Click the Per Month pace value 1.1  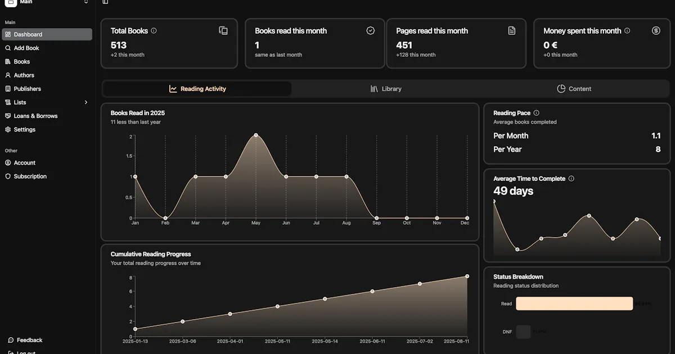[x=656, y=135]
